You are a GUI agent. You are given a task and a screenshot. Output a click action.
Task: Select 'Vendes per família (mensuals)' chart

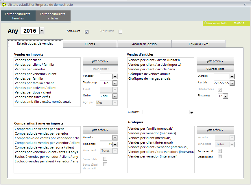pyautogui.click(x=161, y=129)
